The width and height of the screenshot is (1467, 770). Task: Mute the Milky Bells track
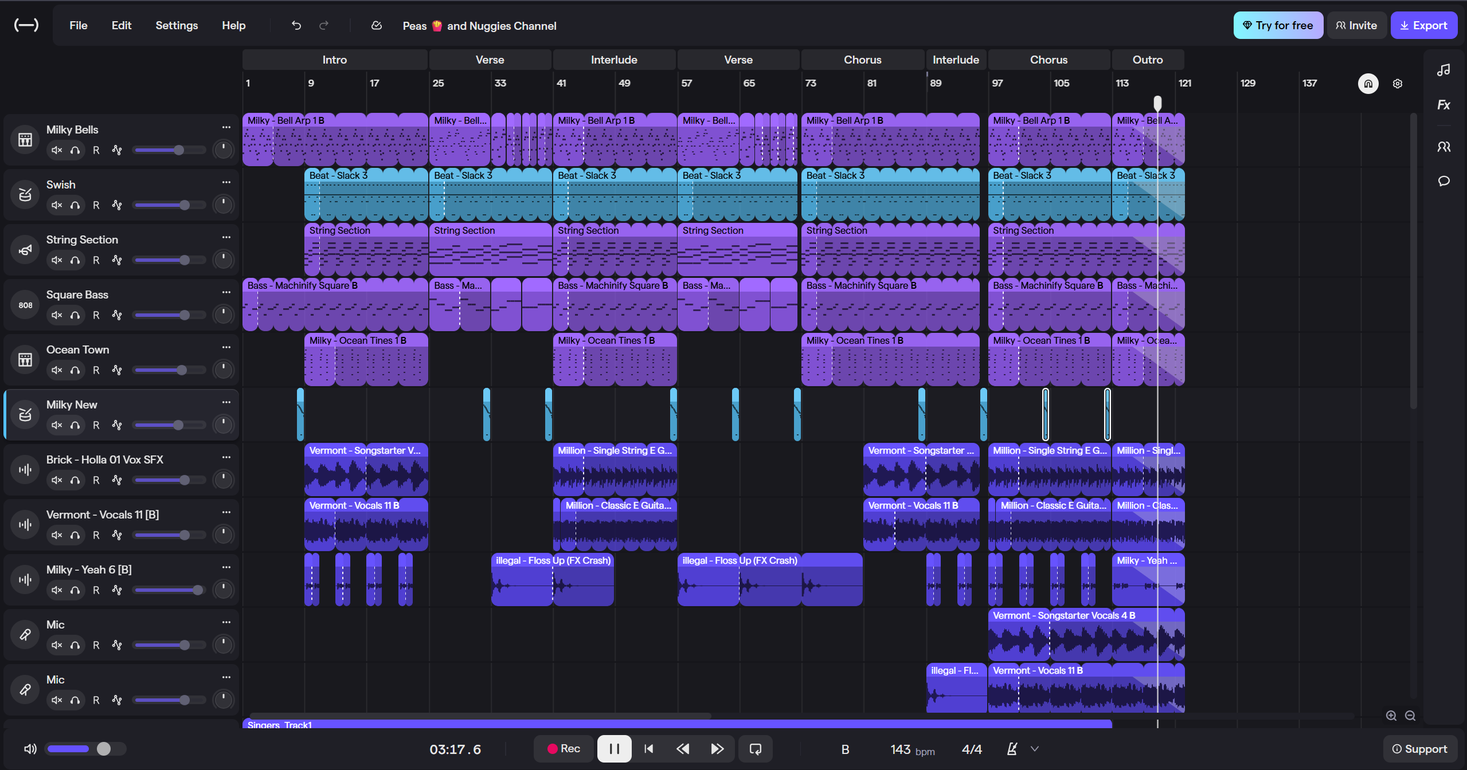point(57,150)
